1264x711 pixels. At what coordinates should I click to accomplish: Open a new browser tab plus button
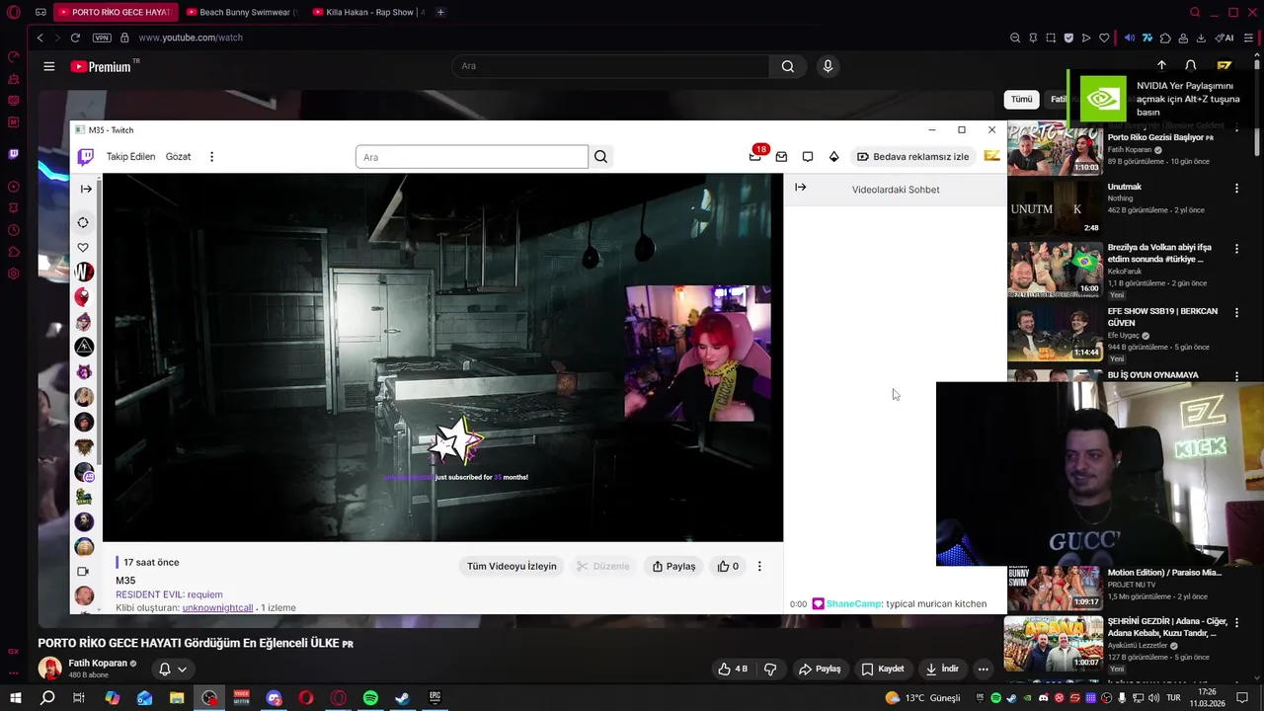point(440,12)
